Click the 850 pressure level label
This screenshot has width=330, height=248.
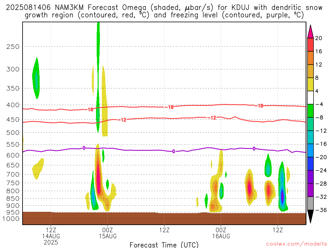coord(13,199)
